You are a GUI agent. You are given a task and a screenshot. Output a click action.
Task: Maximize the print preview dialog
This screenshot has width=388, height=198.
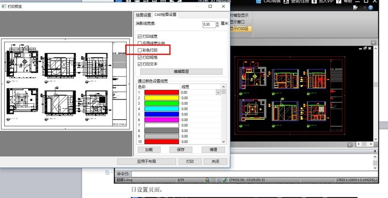[210, 6]
